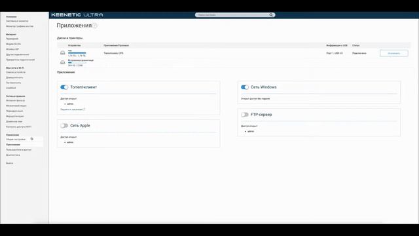The height and width of the screenshot is (236, 419).
Task: Open Torrent-клиент settings by its title
Action: [x=84, y=87]
